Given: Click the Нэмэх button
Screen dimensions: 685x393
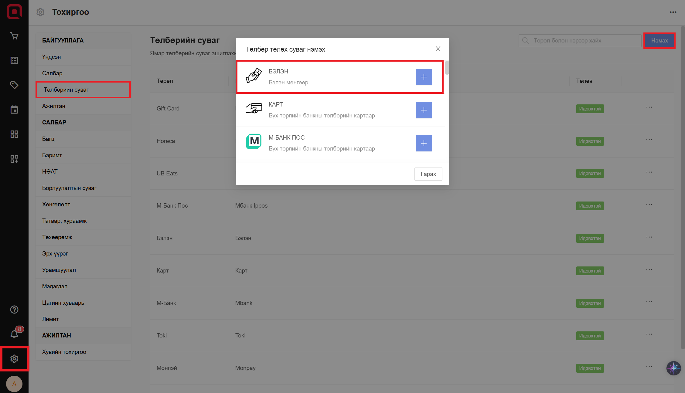Looking at the screenshot, I should 659,40.
